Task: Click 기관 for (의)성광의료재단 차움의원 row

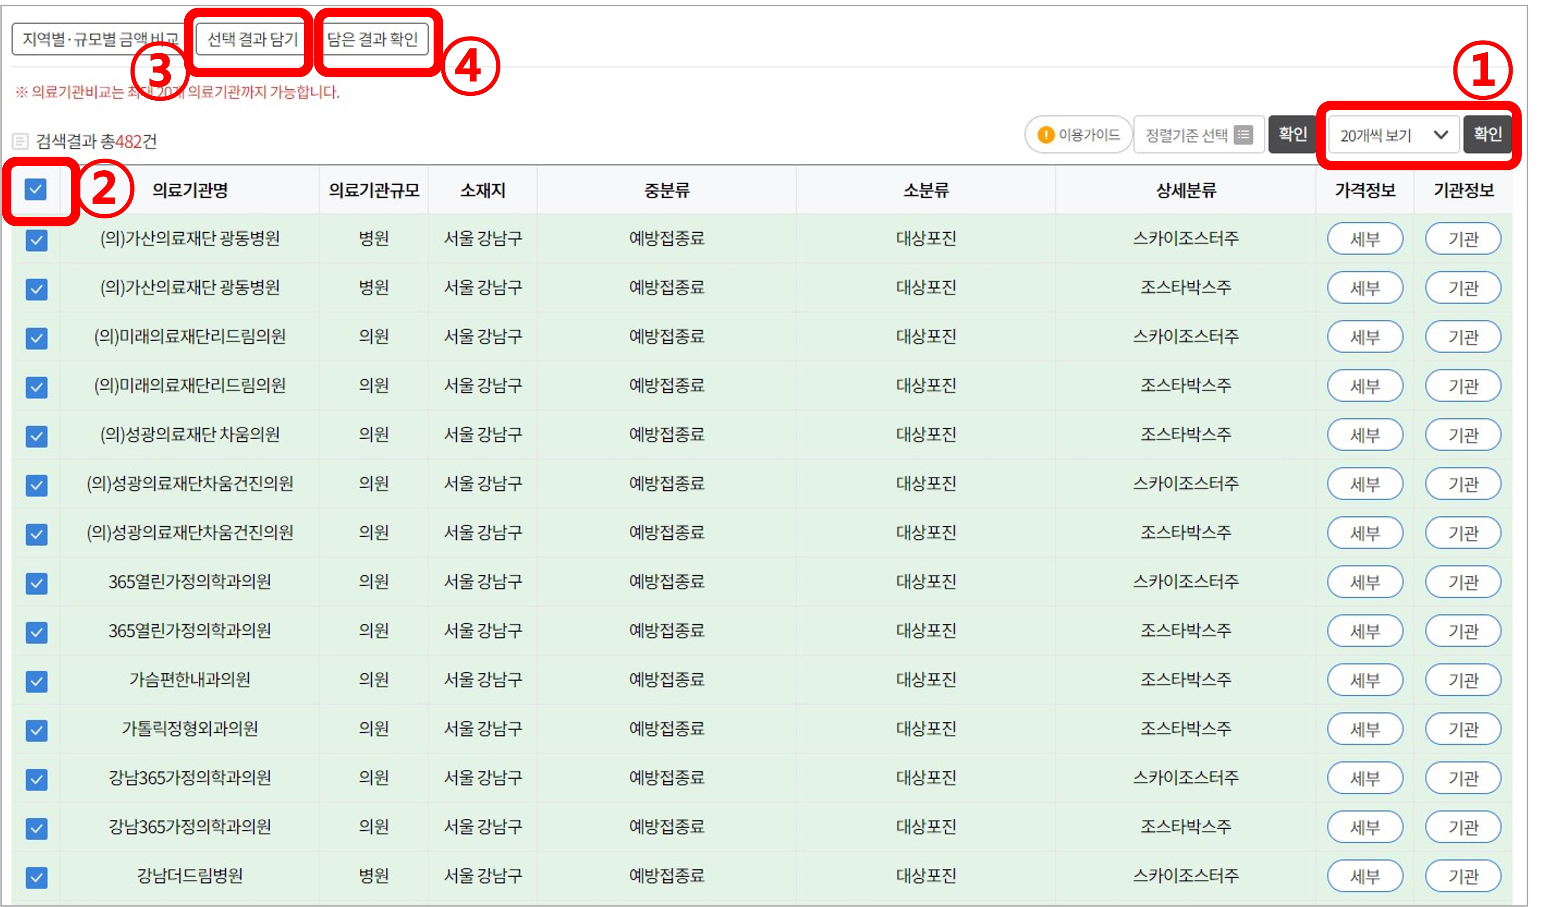Action: [1463, 435]
